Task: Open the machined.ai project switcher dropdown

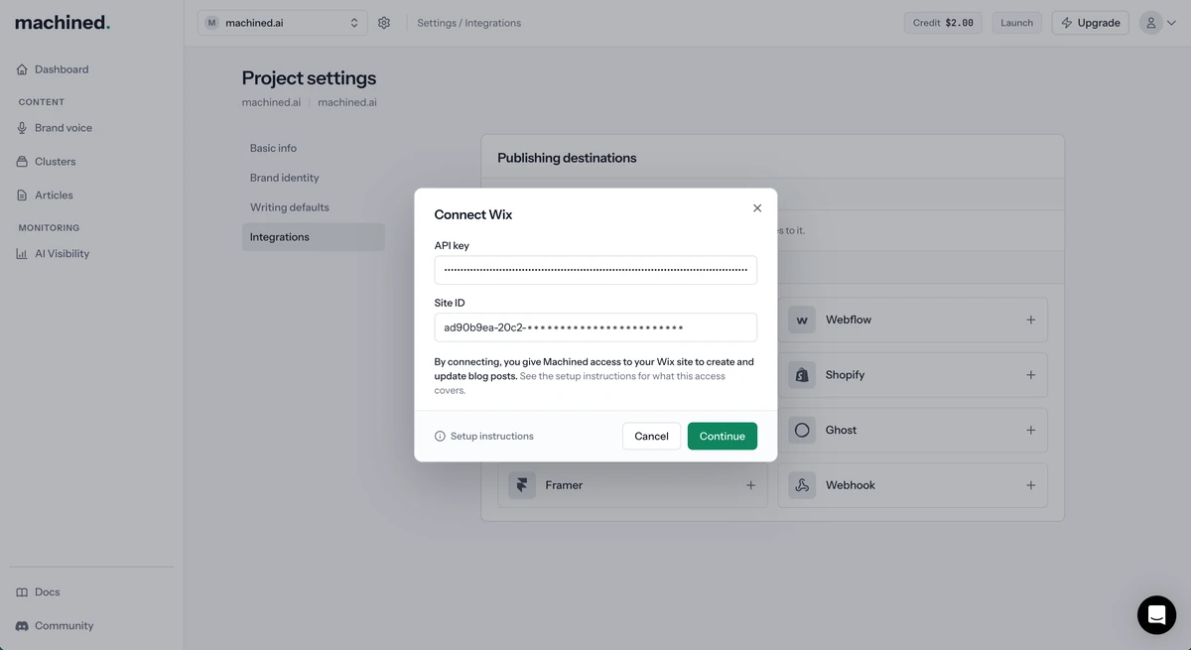Action: [x=282, y=23]
